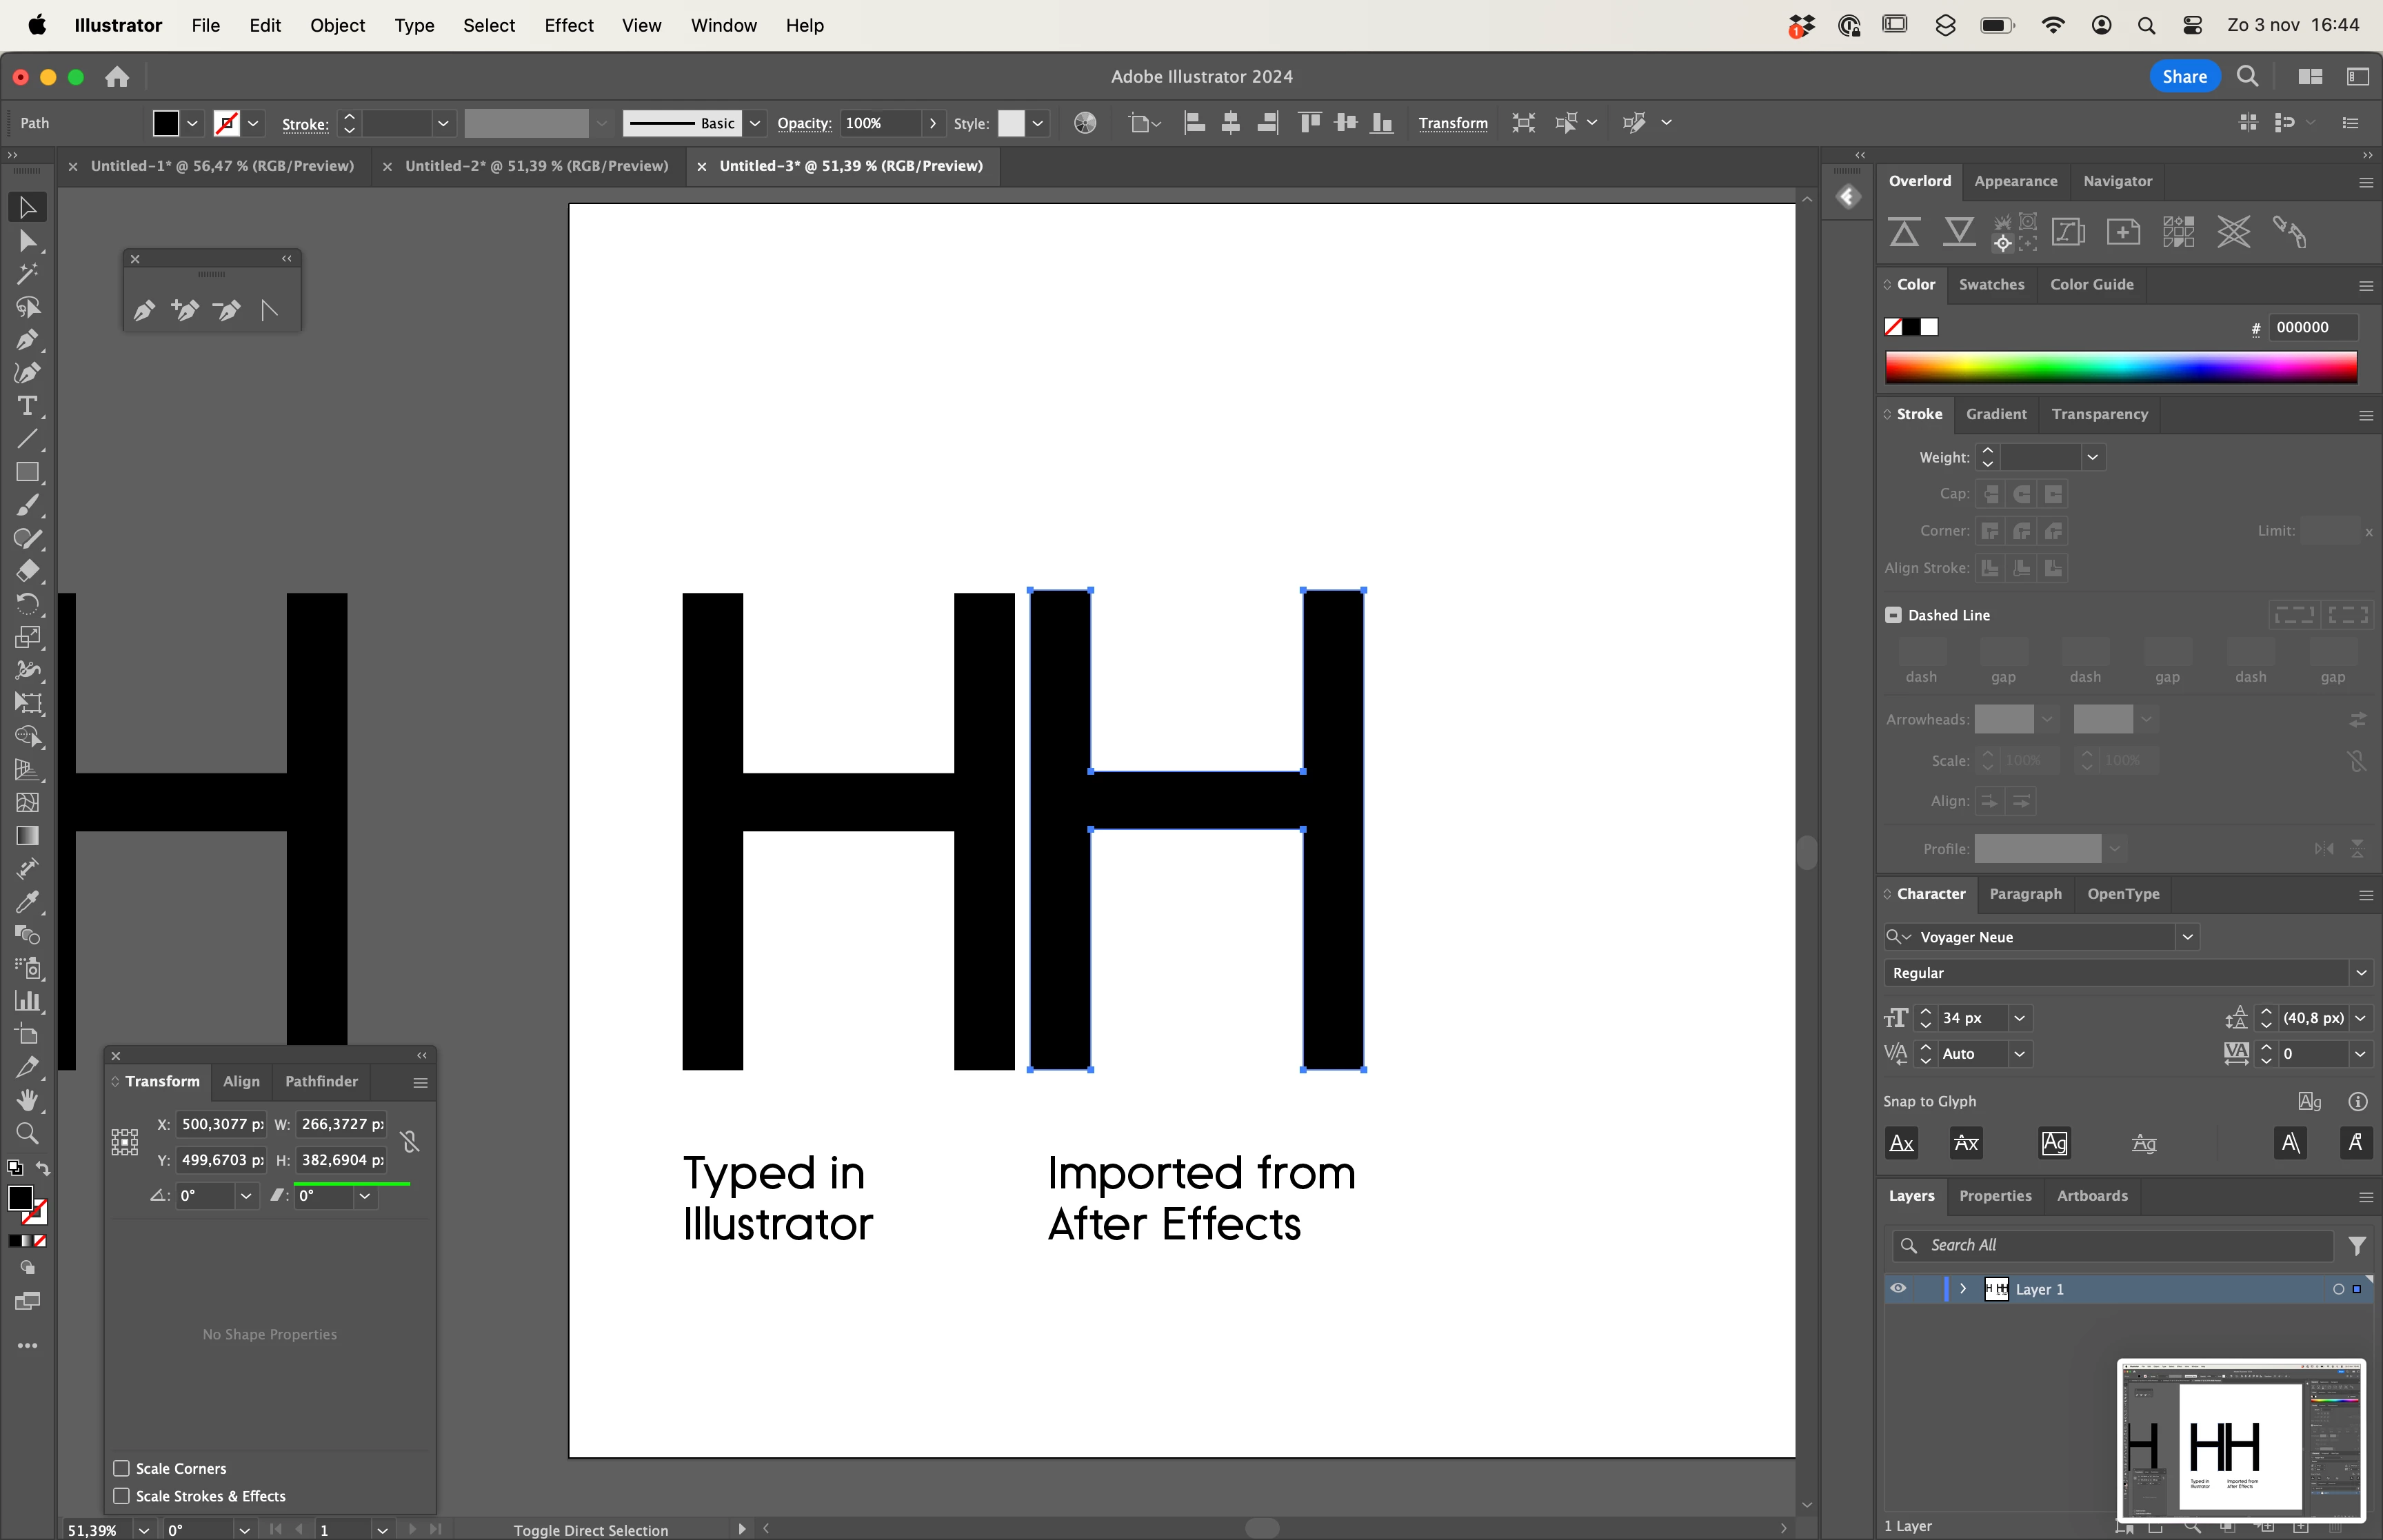Click the Add Anchor Point tool in floating panel

point(185,310)
